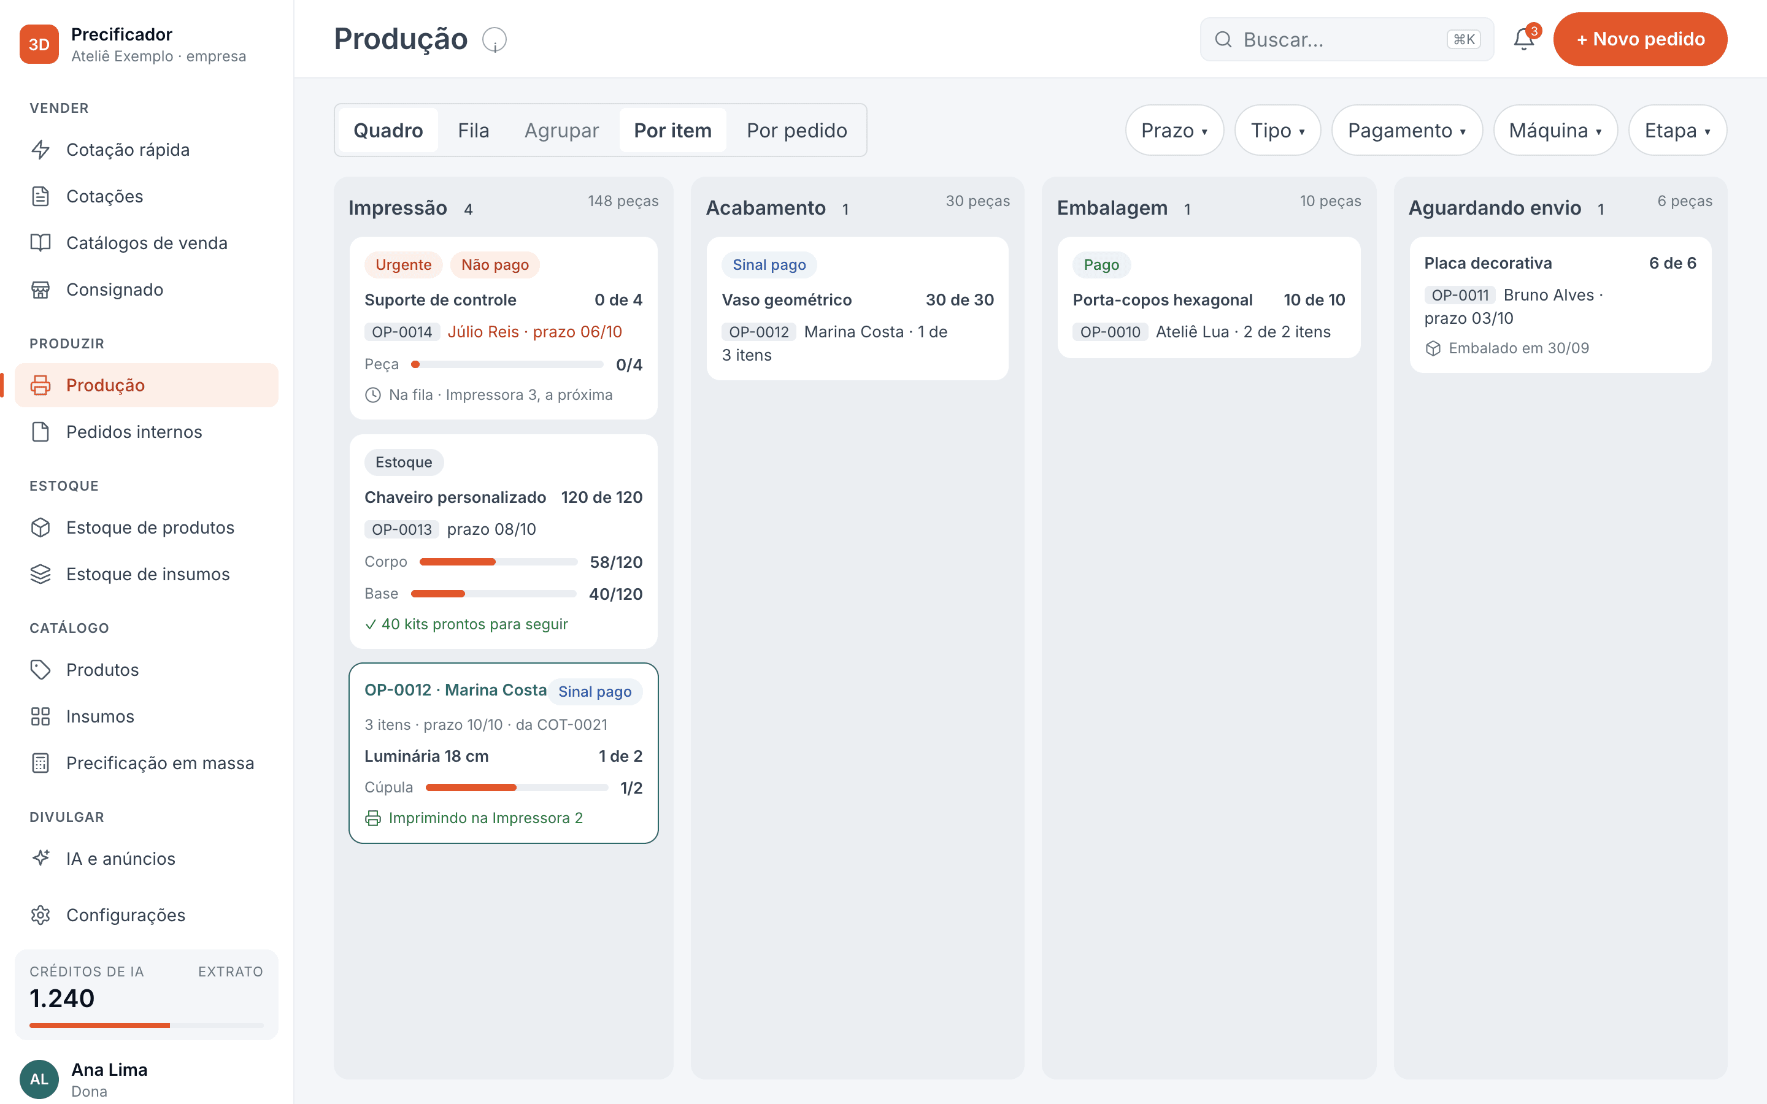Open the Cotações document icon

(41, 196)
